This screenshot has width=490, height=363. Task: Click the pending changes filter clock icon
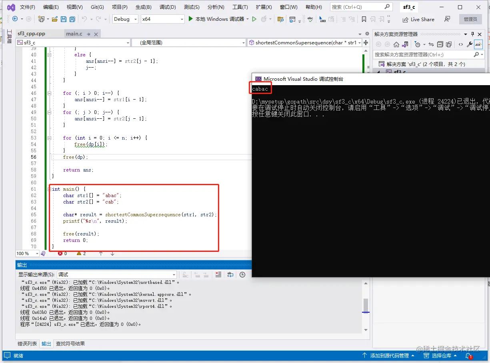(x=418, y=44)
